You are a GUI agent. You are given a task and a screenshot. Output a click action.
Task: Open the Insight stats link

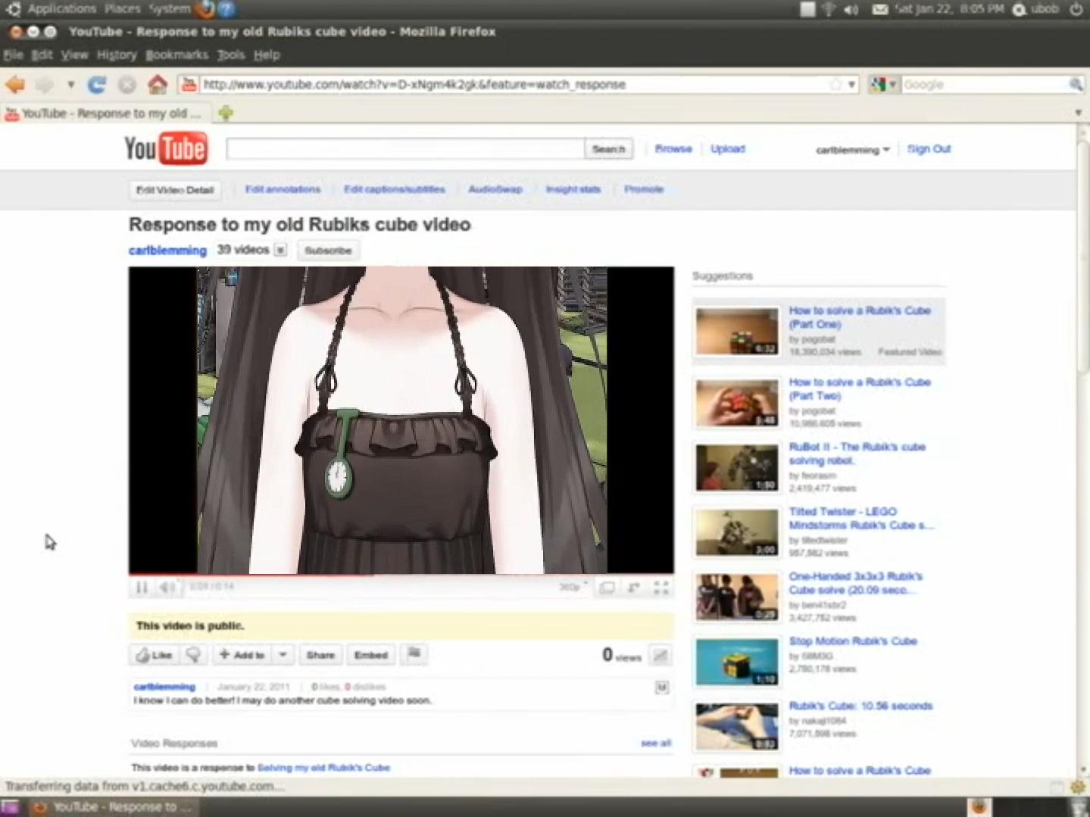(x=573, y=189)
